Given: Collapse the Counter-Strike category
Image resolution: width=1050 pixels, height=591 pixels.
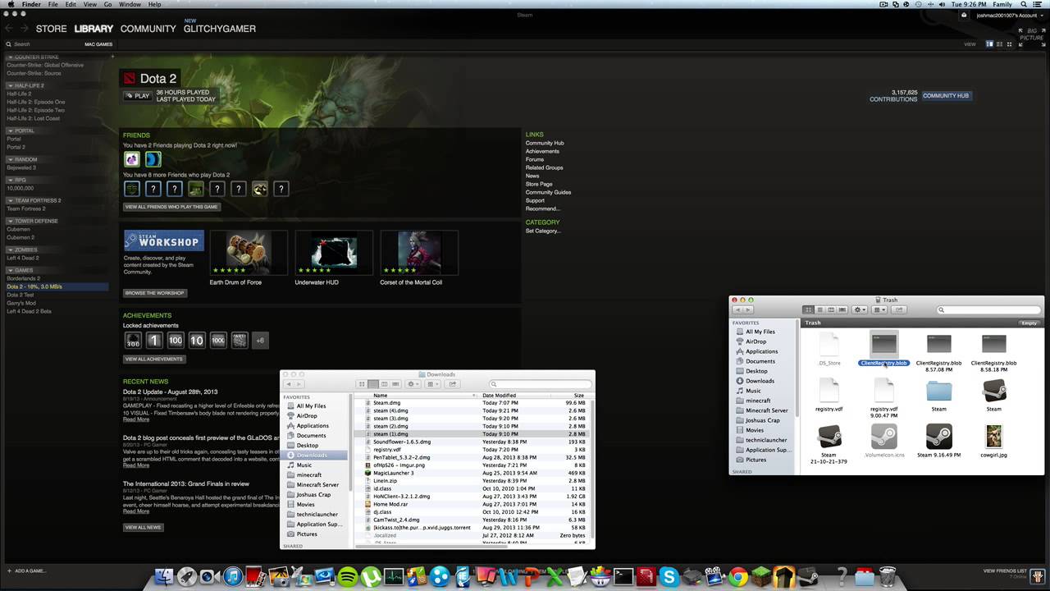Looking at the screenshot, I should 10,57.
